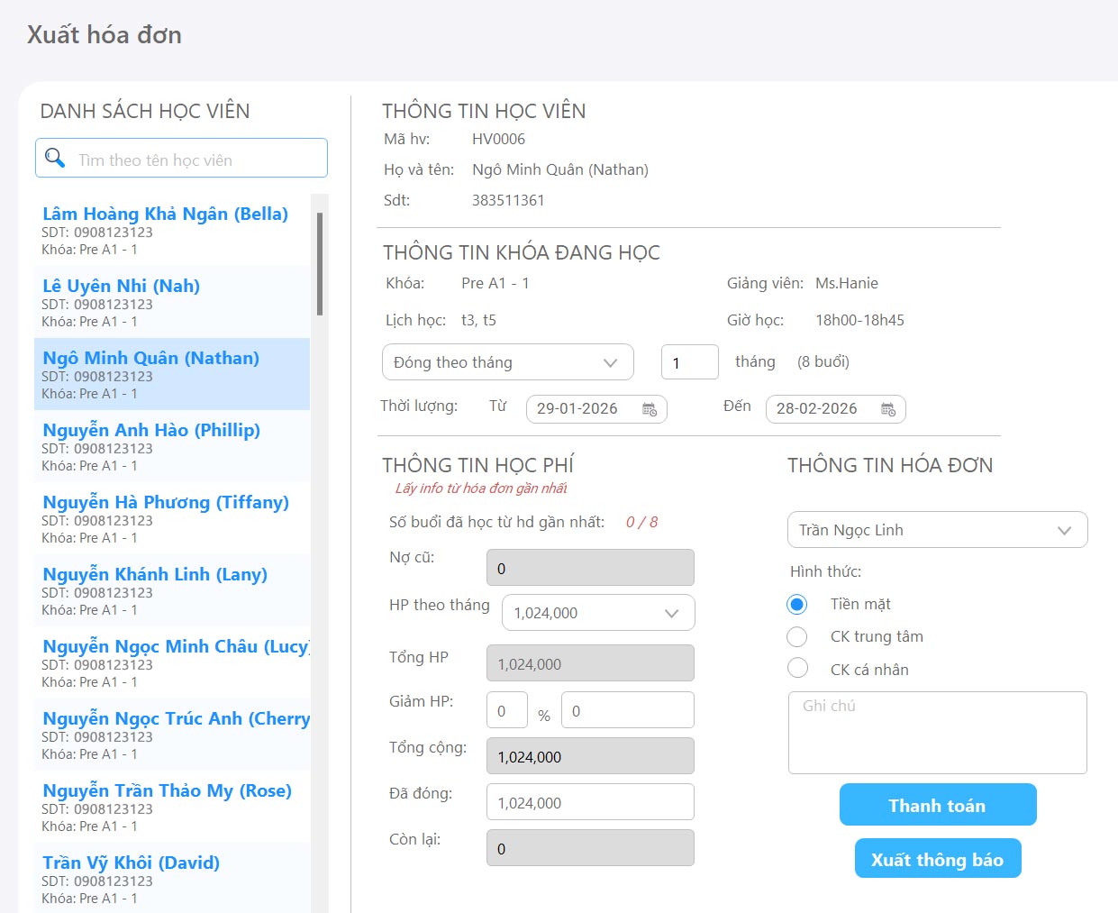
Task: Open the HP theo tháng amount dropdown
Action: [x=597, y=613]
